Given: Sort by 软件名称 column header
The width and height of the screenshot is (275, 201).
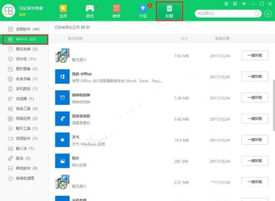Looking at the screenshot, I should pyautogui.click(x=75, y=38).
